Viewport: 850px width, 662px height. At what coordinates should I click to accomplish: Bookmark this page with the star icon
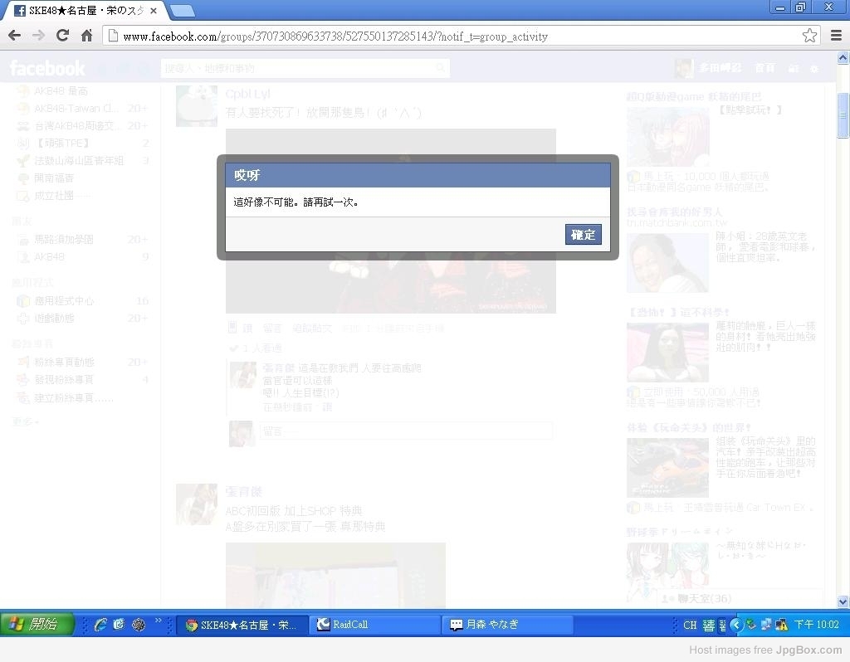[x=809, y=36]
